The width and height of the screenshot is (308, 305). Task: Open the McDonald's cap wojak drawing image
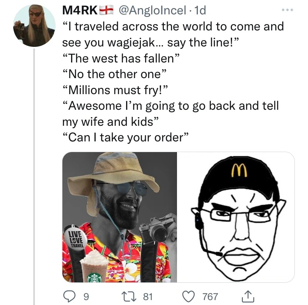tap(236, 217)
